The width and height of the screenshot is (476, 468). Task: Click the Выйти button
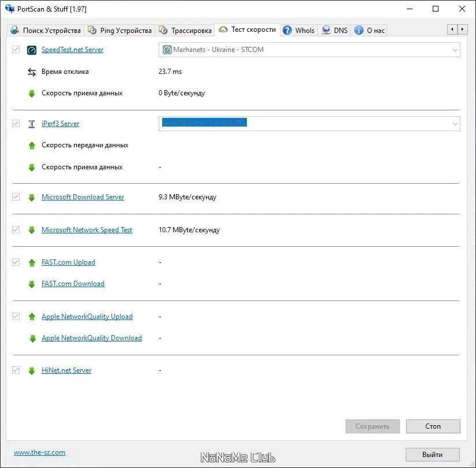coord(433,455)
